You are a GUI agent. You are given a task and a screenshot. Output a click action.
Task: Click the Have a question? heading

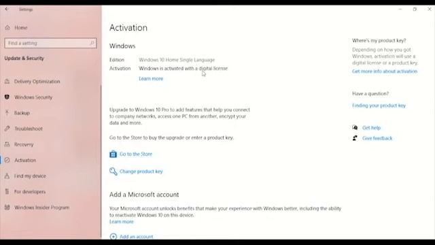pos(370,94)
